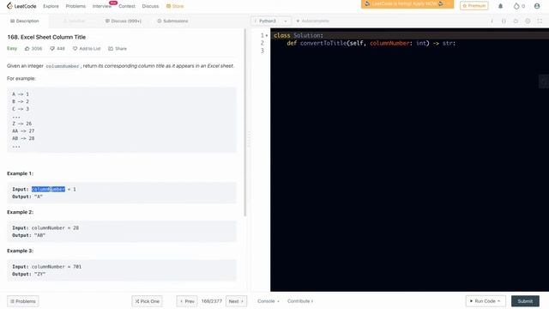Click the problem title Excel Sheet Column Title

click(46, 37)
